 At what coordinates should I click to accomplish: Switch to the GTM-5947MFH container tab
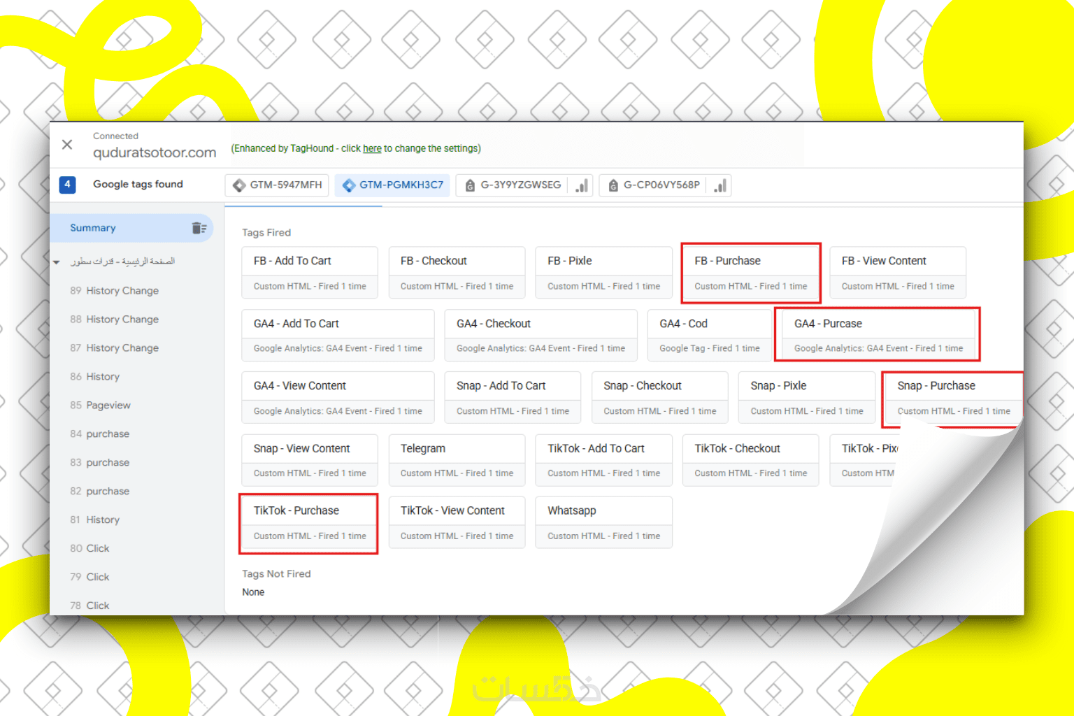(277, 185)
